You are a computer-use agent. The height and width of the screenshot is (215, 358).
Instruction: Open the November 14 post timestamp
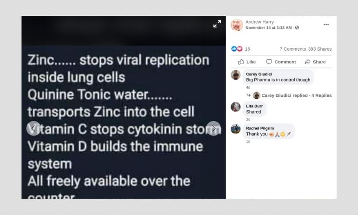(x=269, y=27)
